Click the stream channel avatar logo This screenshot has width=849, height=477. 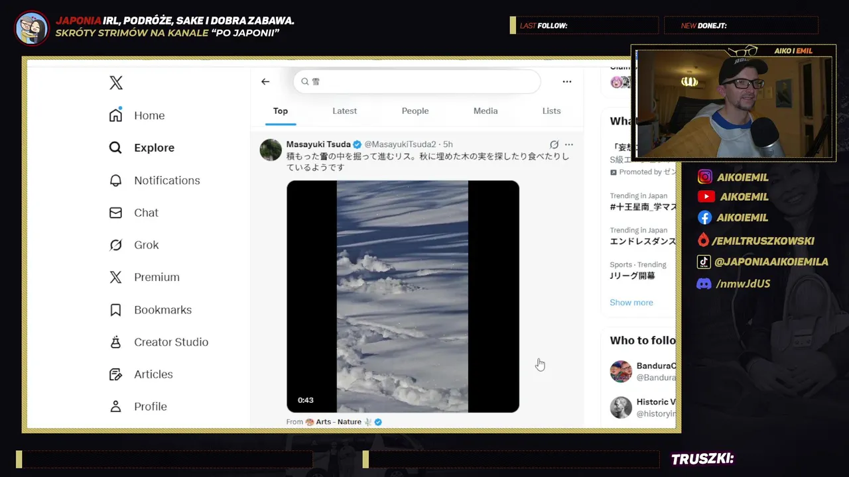coord(32,28)
